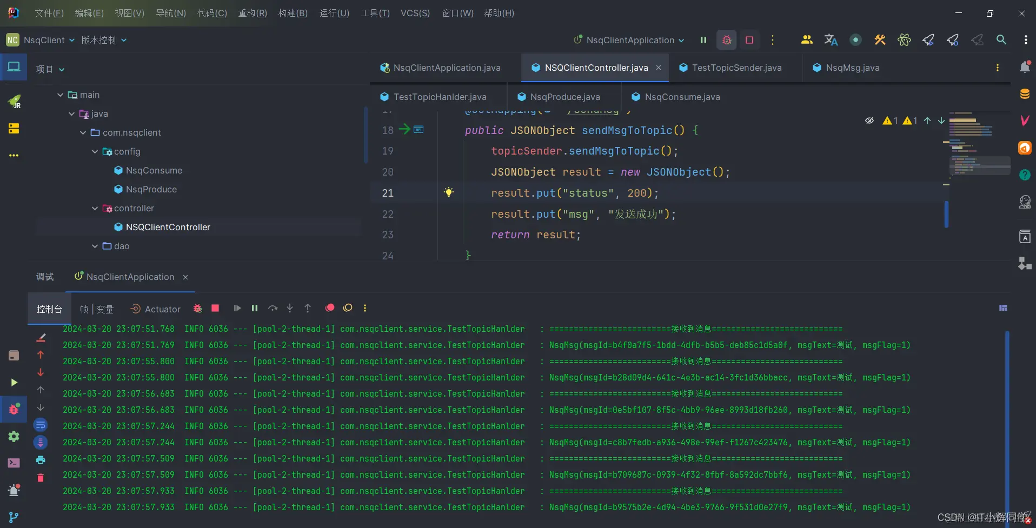Open the 文件(F) menu
Image resolution: width=1036 pixels, height=528 pixels.
point(49,13)
